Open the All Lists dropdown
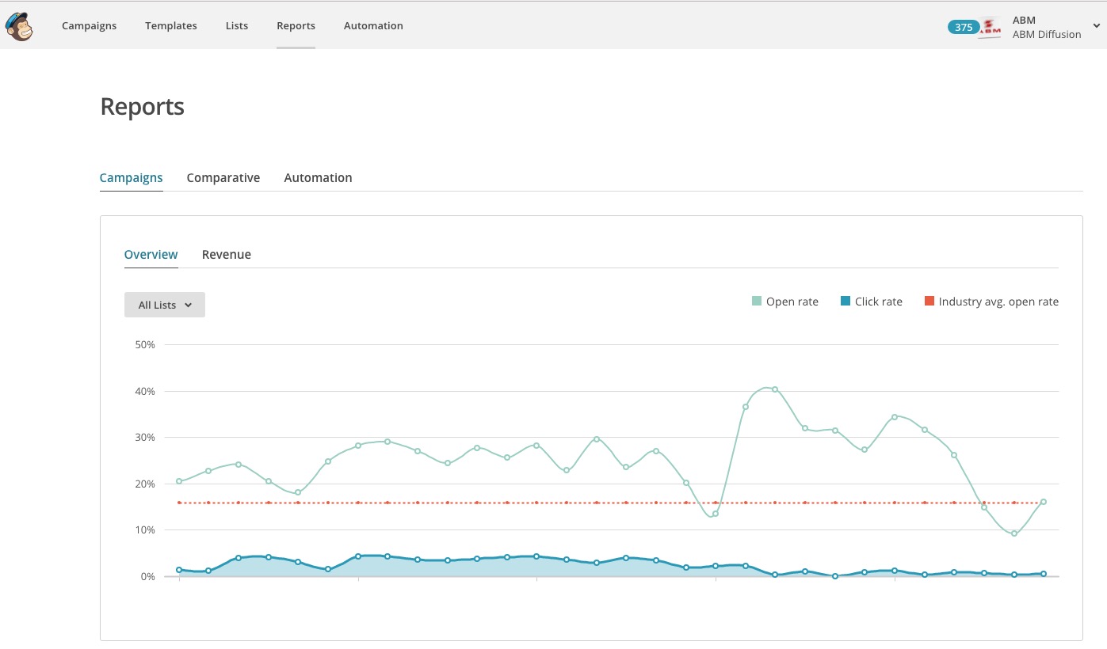This screenshot has width=1107, height=649. (165, 305)
